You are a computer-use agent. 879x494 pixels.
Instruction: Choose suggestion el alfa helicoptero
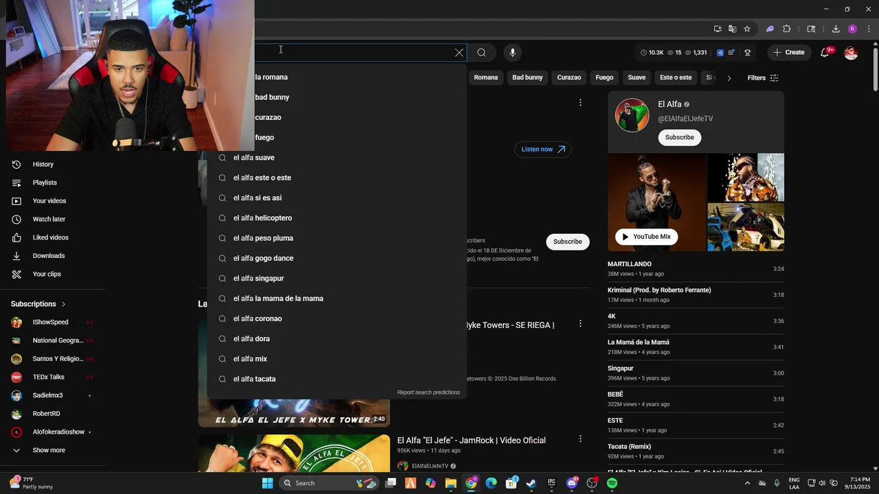pyautogui.click(x=336, y=218)
